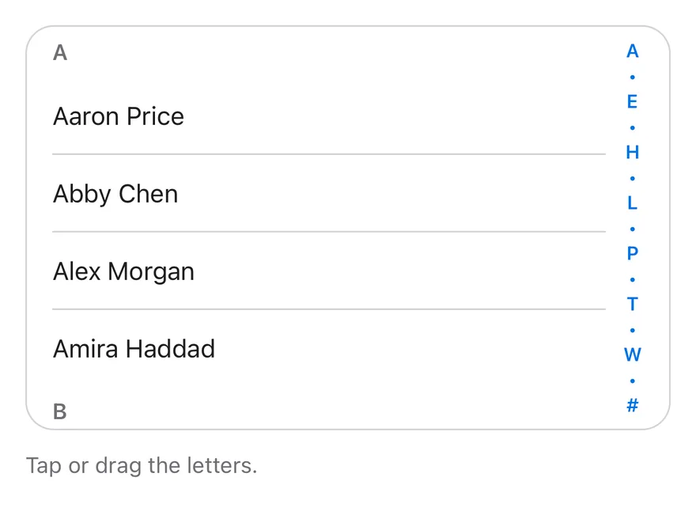Tap the dot between L and P

[633, 229]
